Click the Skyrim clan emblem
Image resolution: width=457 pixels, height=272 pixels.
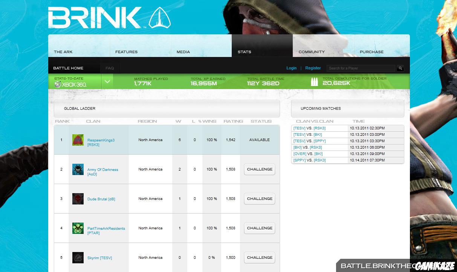pyautogui.click(x=78, y=257)
